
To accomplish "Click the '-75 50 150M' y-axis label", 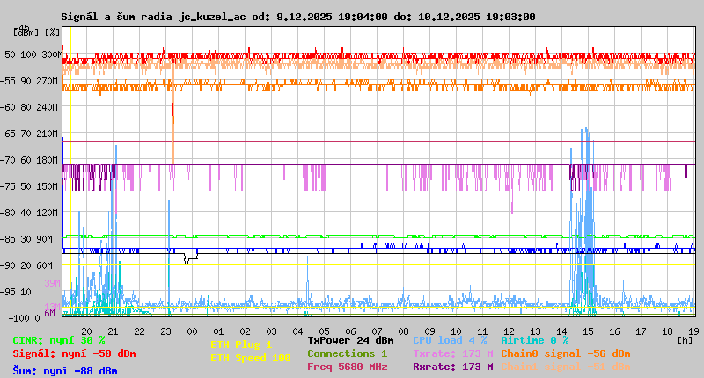I will pyautogui.click(x=31, y=186).
